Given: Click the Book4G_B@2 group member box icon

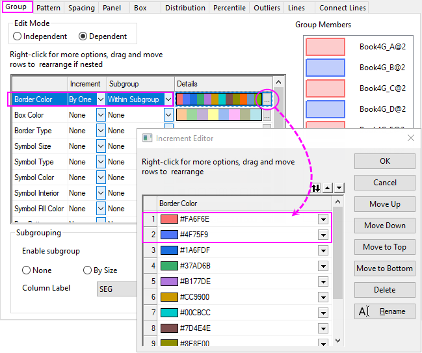Looking at the screenshot, I should point(325,68).
